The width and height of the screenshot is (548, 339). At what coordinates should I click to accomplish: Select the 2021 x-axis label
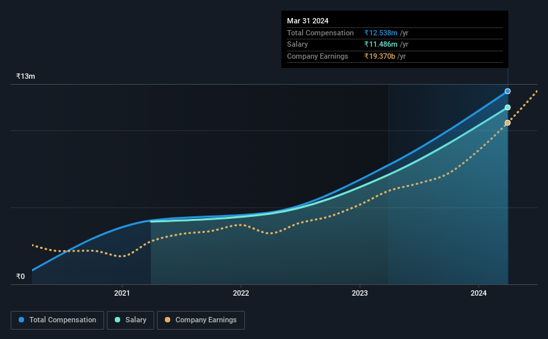click(x=122, y=293)
